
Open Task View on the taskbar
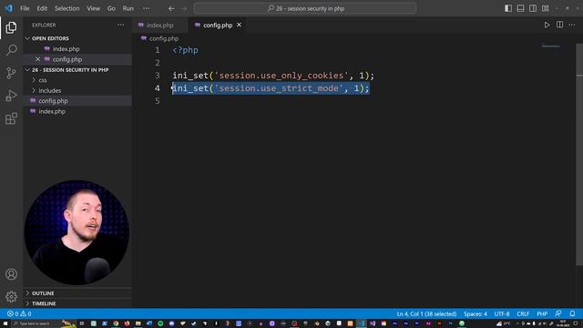[x=82, y=323]
